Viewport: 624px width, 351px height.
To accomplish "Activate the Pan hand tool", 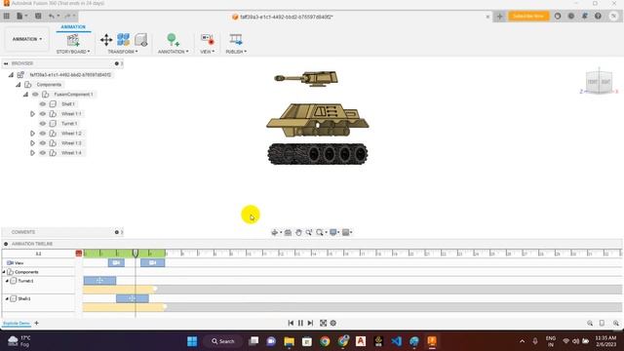I will (x=298, y=232).
